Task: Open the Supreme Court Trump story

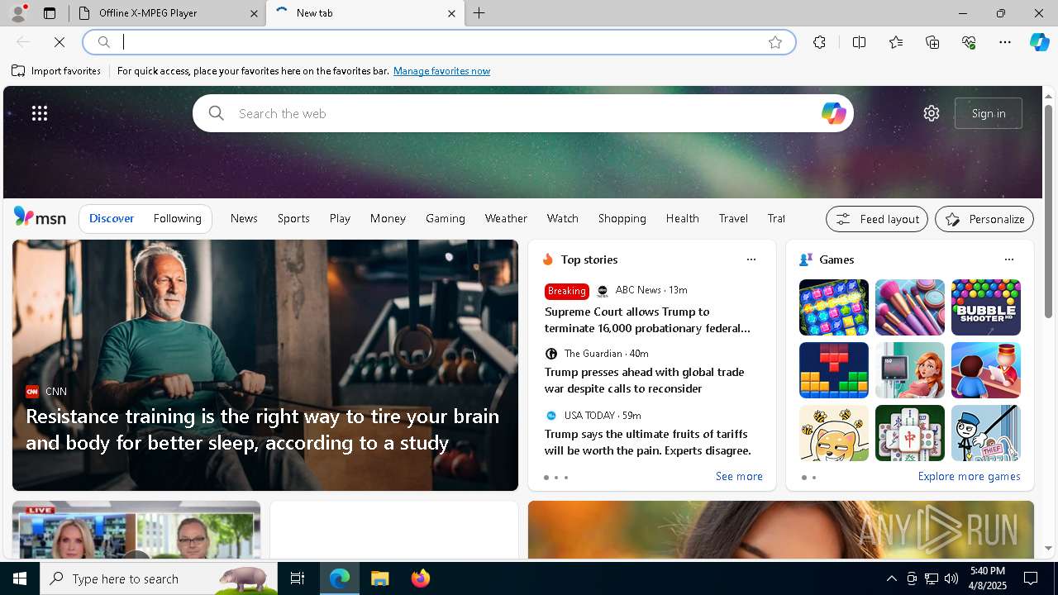Action: [648, 320]
